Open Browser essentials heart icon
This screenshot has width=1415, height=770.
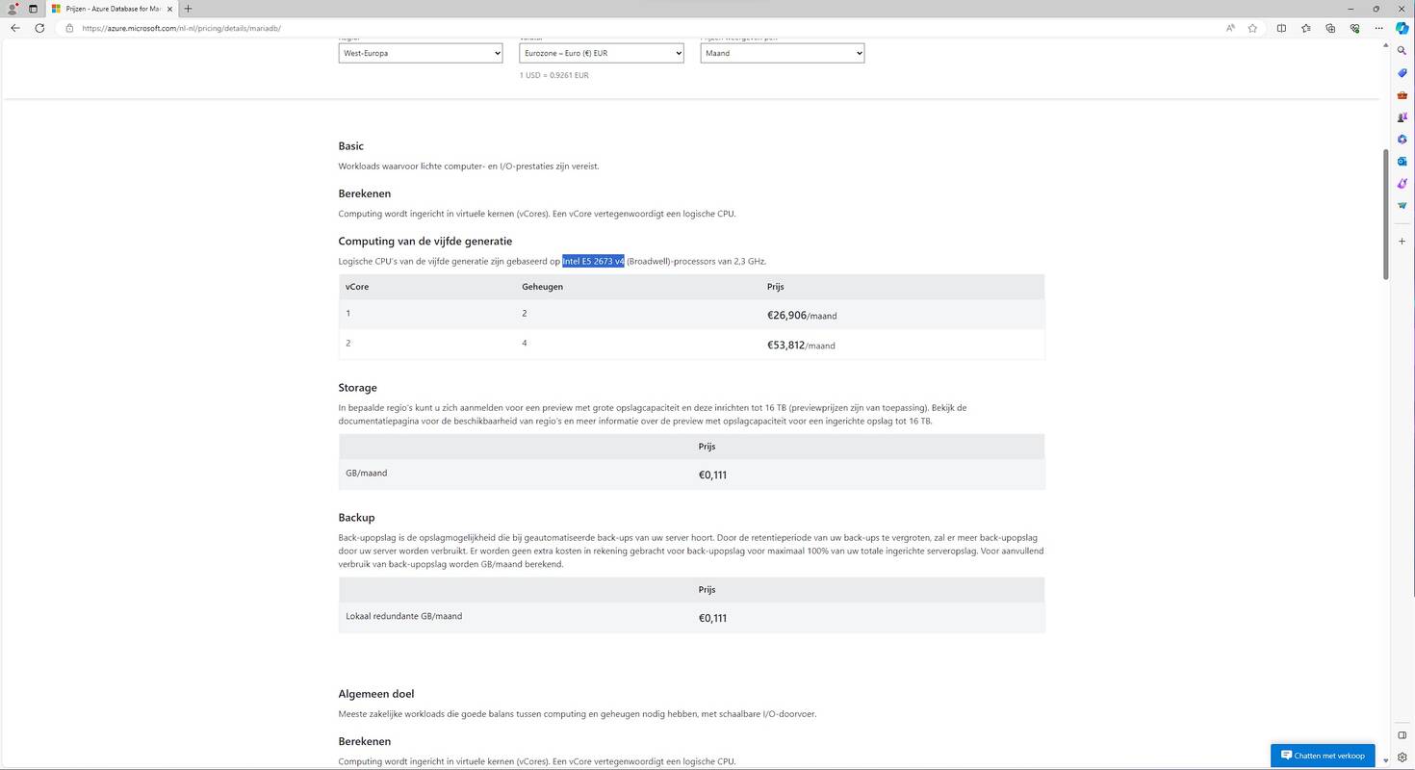pos(1354,28)
